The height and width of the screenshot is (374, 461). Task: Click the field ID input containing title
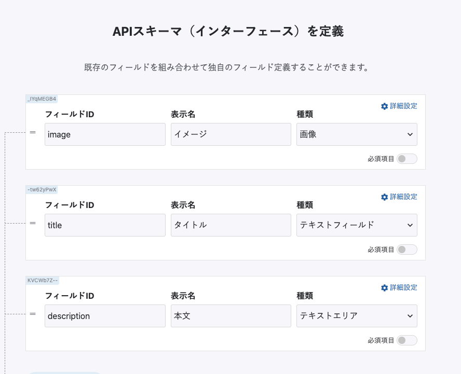[105, 225]
